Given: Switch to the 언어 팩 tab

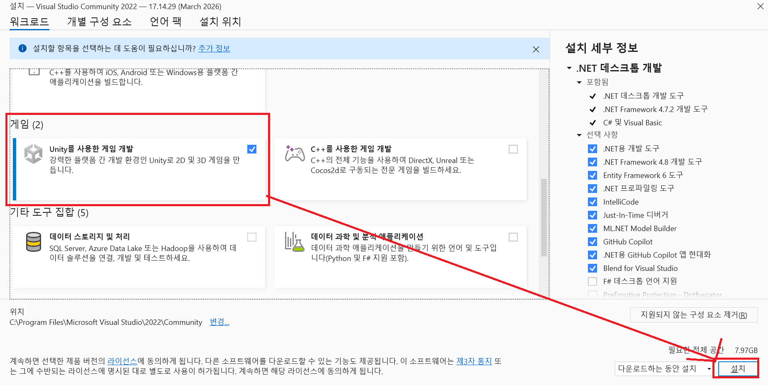Looking at the screenshot, I should click(166, 22).
